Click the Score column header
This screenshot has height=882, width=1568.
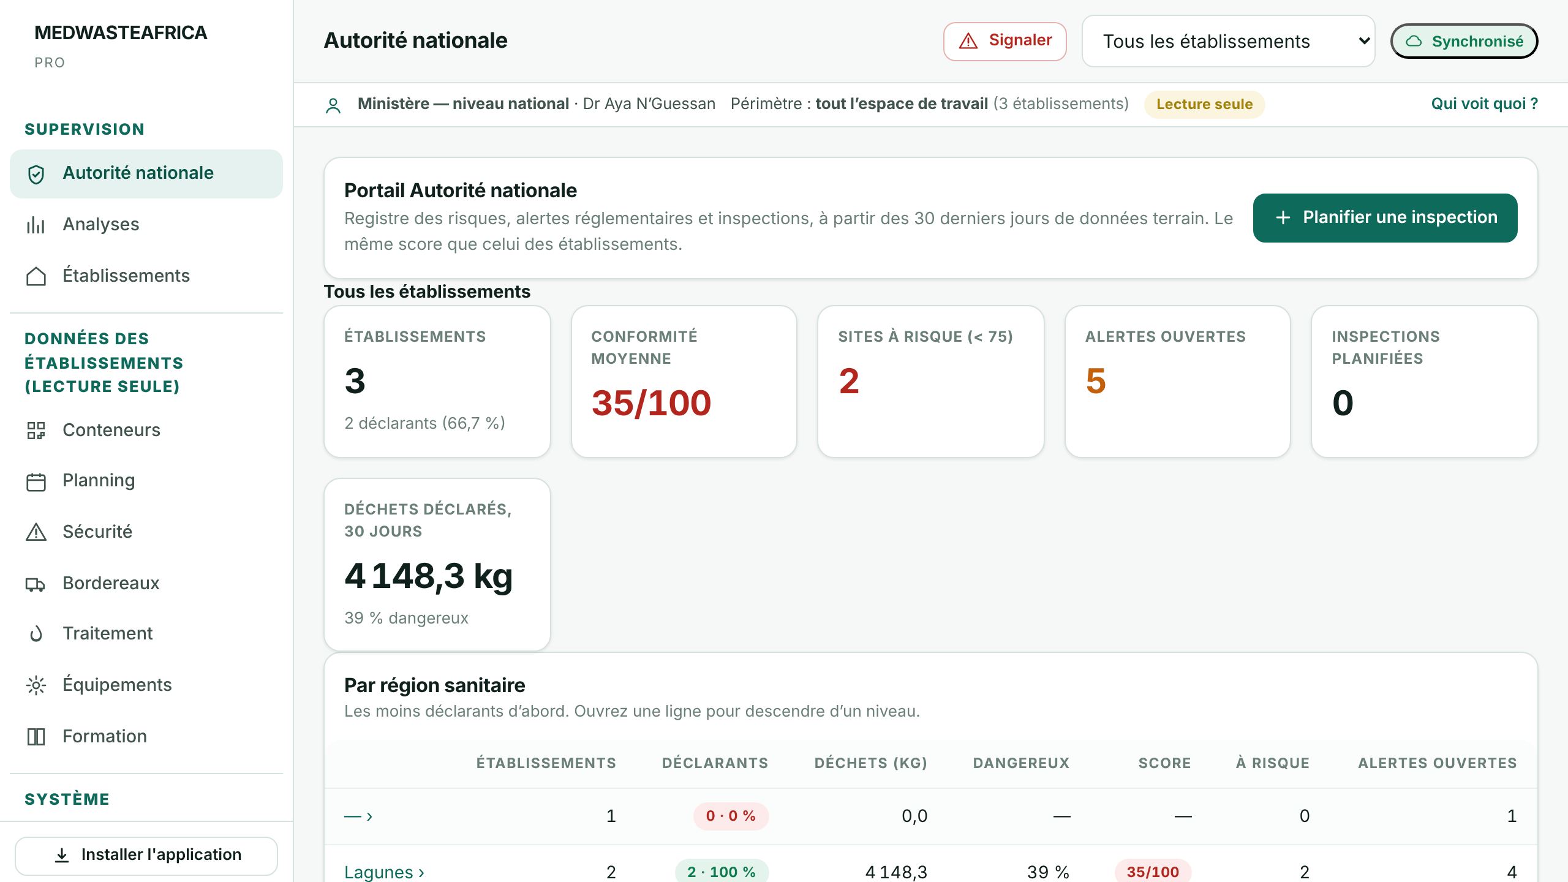pos(1164,764)
